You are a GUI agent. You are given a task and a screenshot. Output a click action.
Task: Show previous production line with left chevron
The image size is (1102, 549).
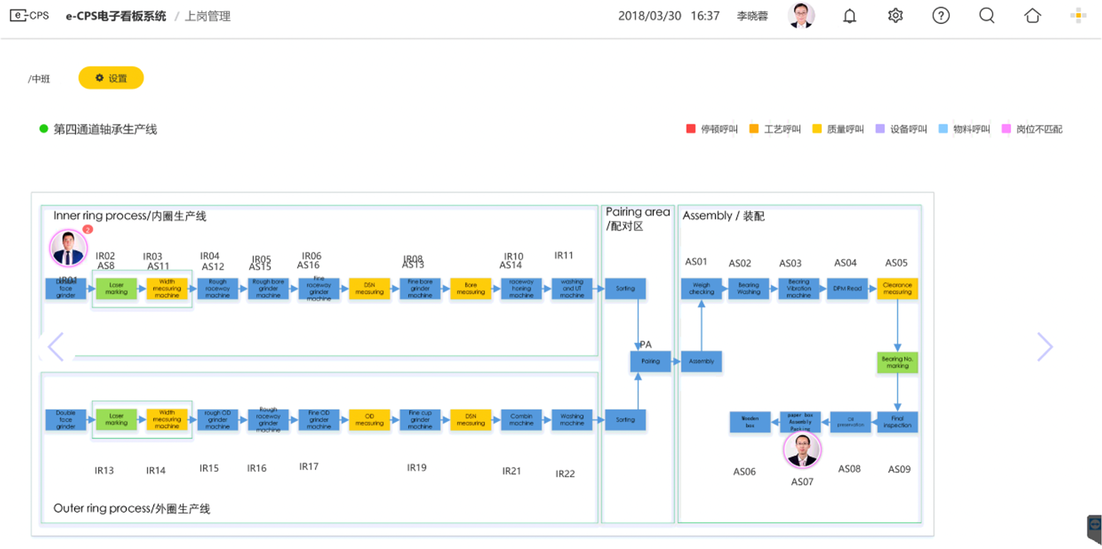point(56,347)
